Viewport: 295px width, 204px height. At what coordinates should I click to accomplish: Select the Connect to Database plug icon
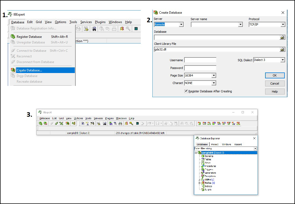pos(52,123)
